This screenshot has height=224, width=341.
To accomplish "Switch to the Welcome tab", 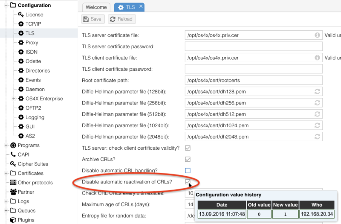I will tap(96, 7).
